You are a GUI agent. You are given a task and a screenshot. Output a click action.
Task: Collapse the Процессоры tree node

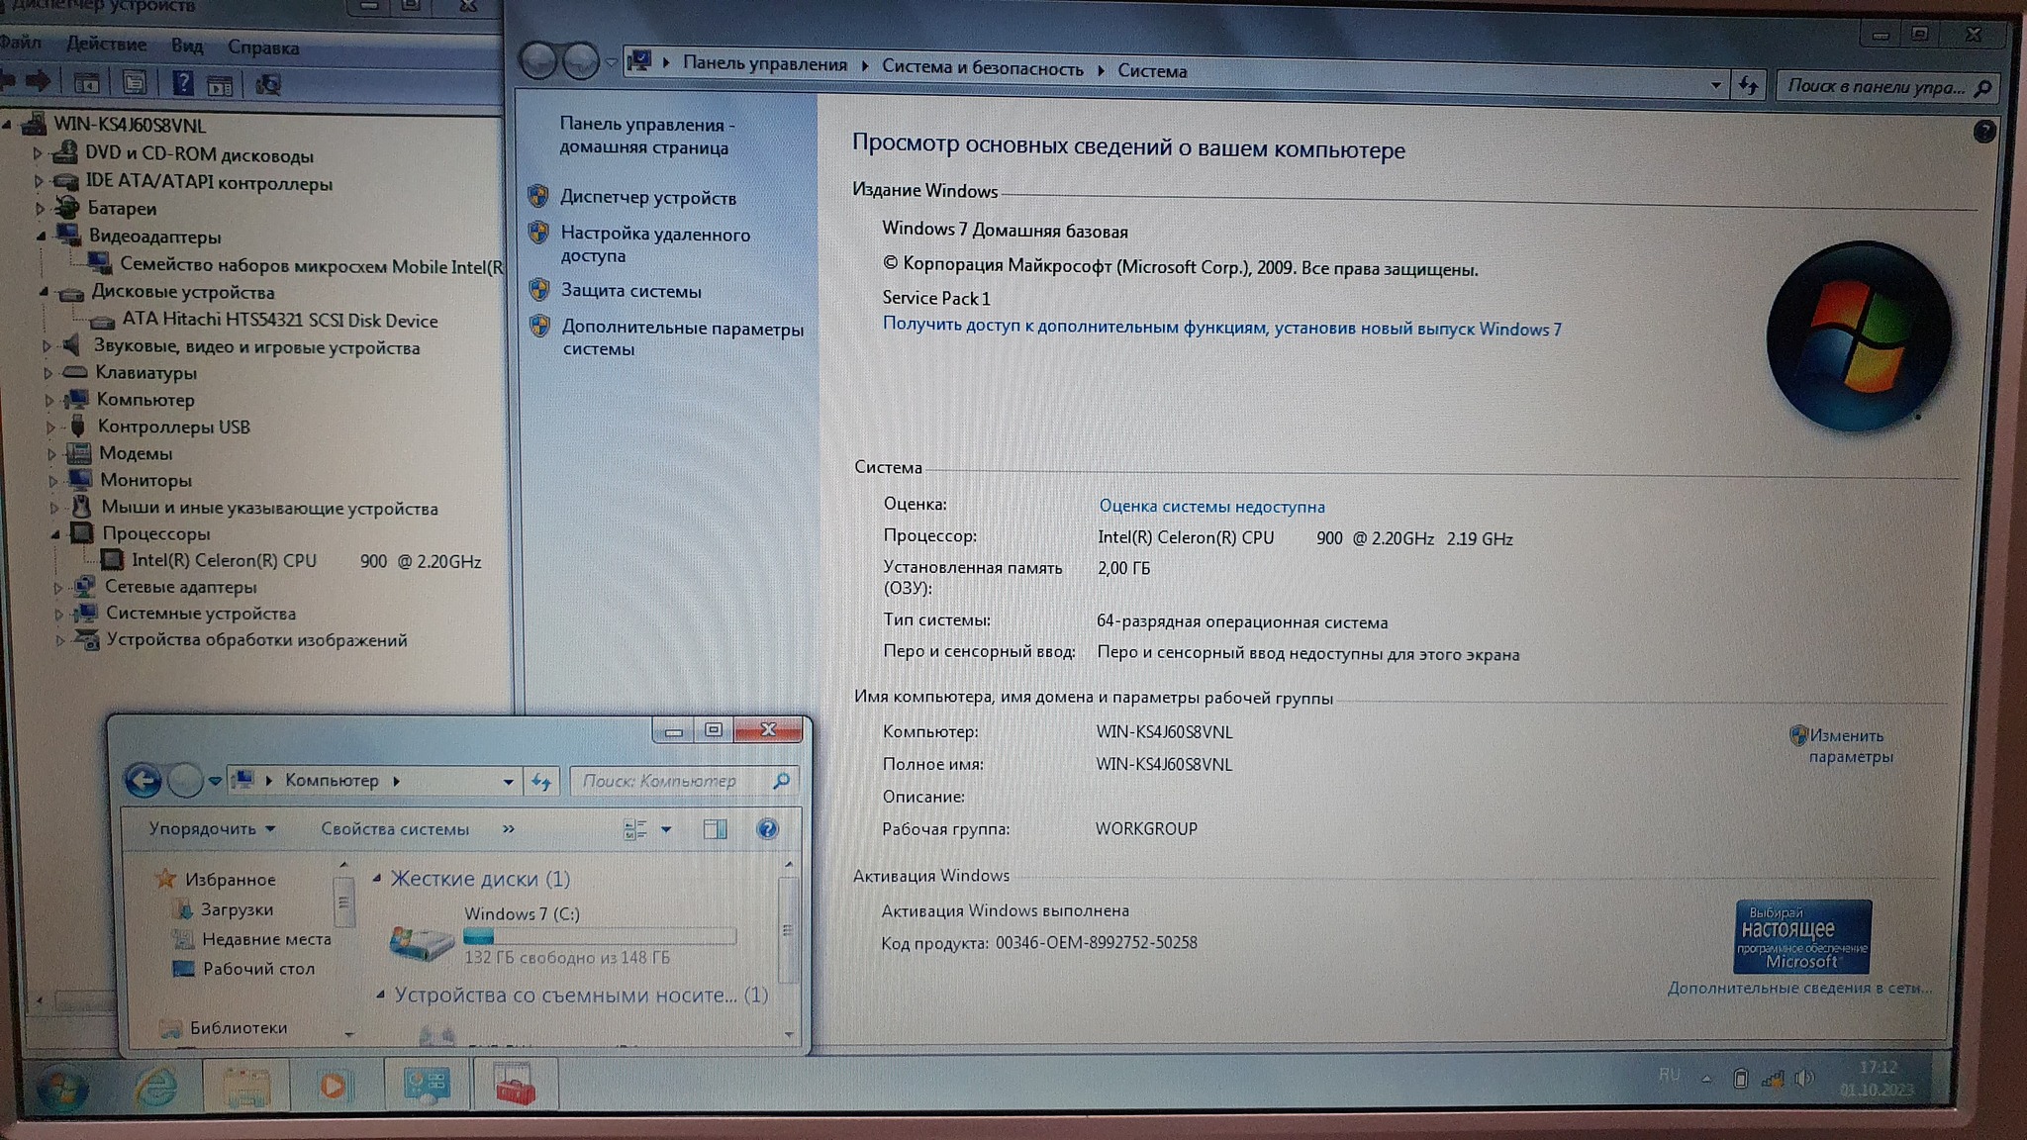(55, 534)
